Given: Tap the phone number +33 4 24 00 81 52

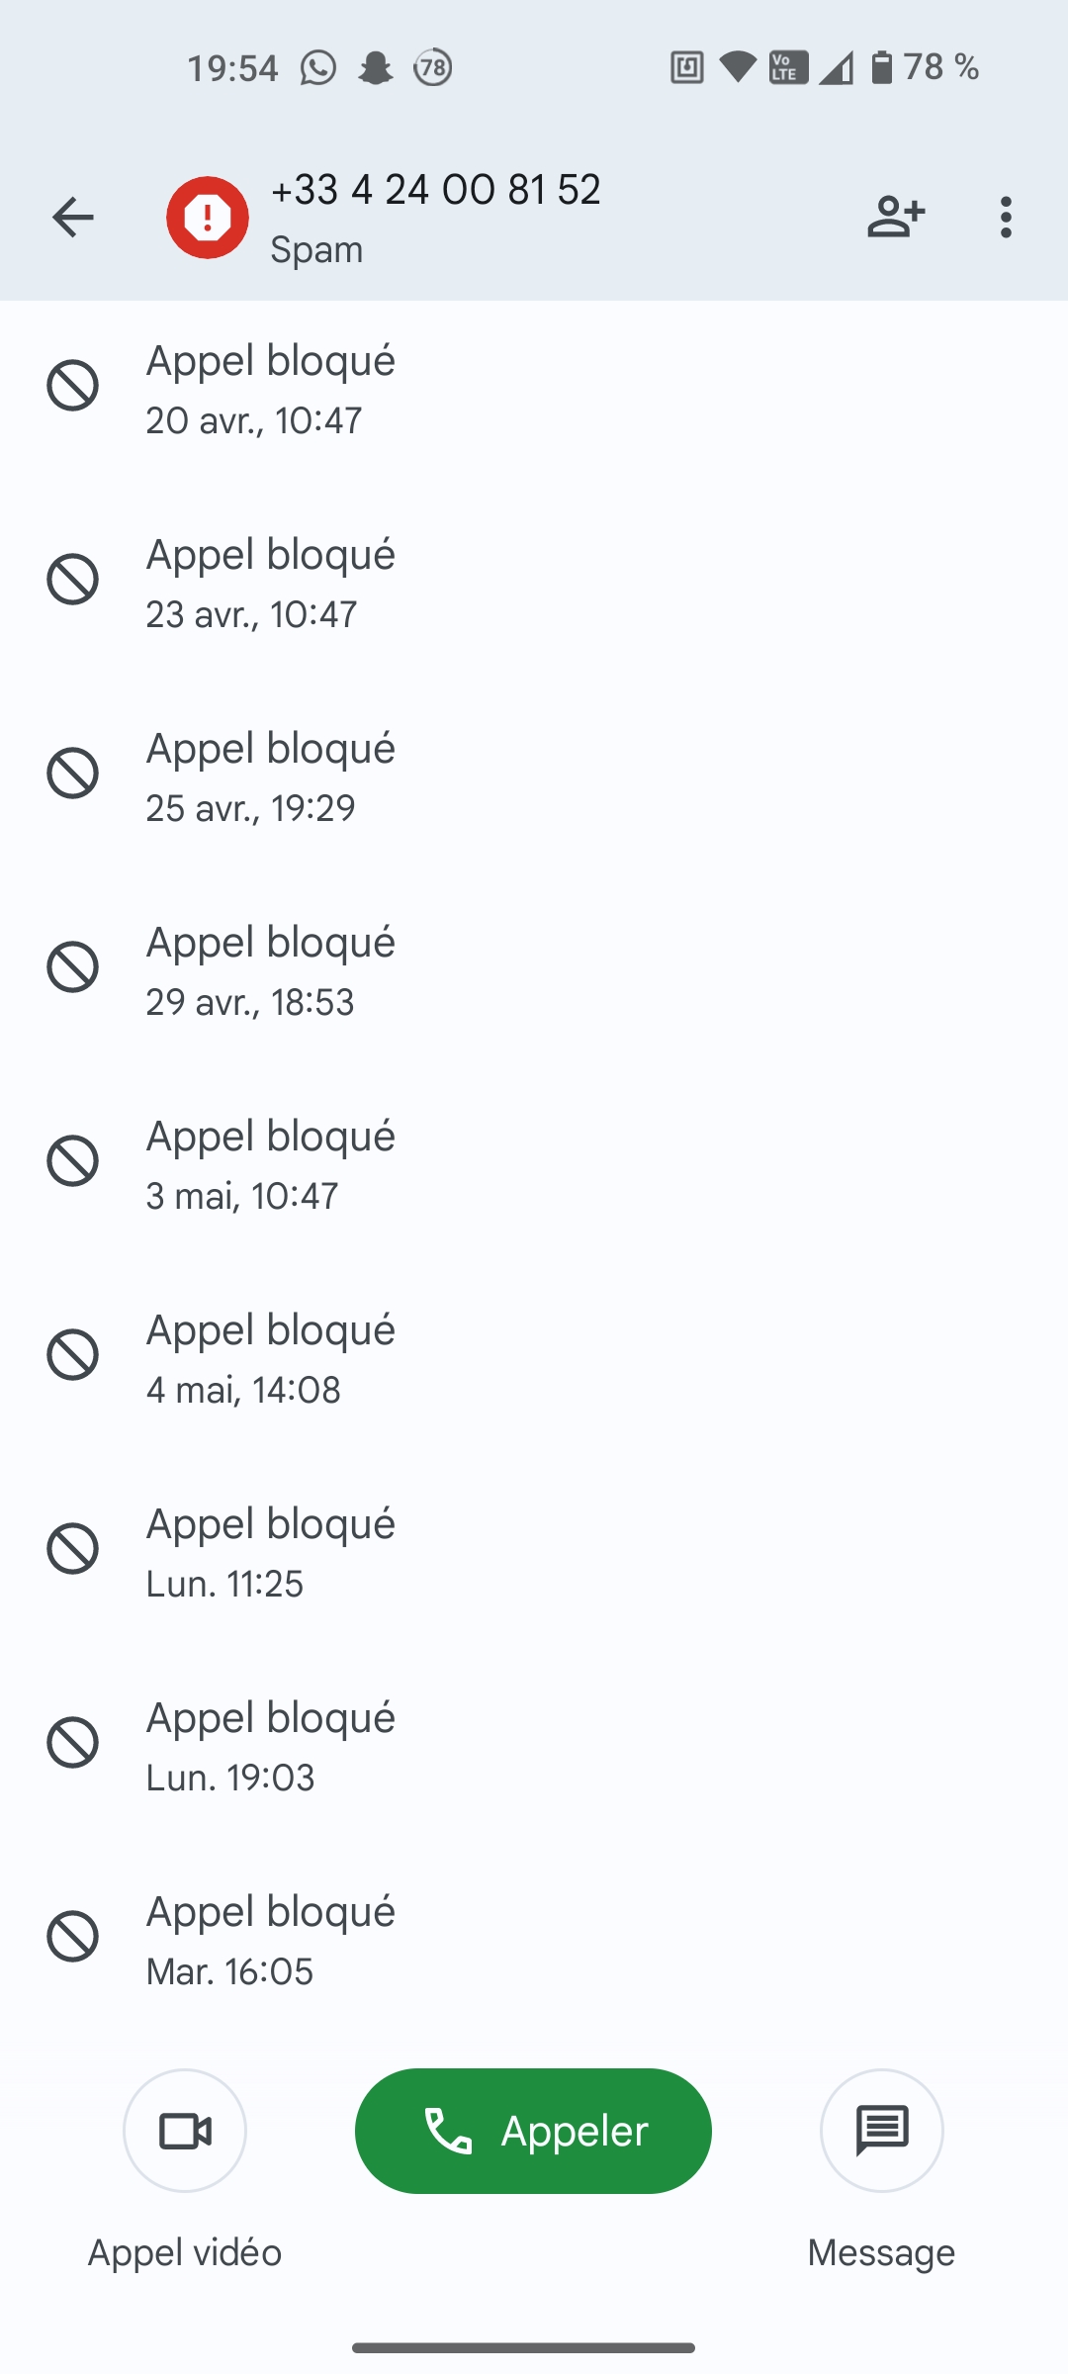Looking at the screenshot, I should click(436, 190).
